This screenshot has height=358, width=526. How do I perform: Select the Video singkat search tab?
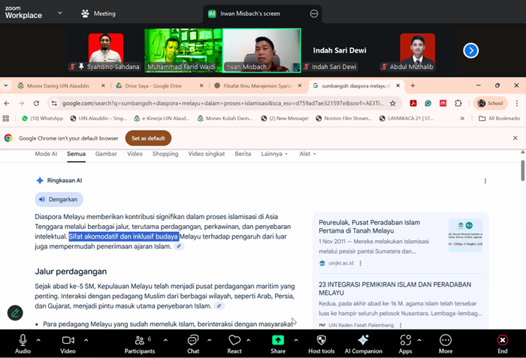207,154
